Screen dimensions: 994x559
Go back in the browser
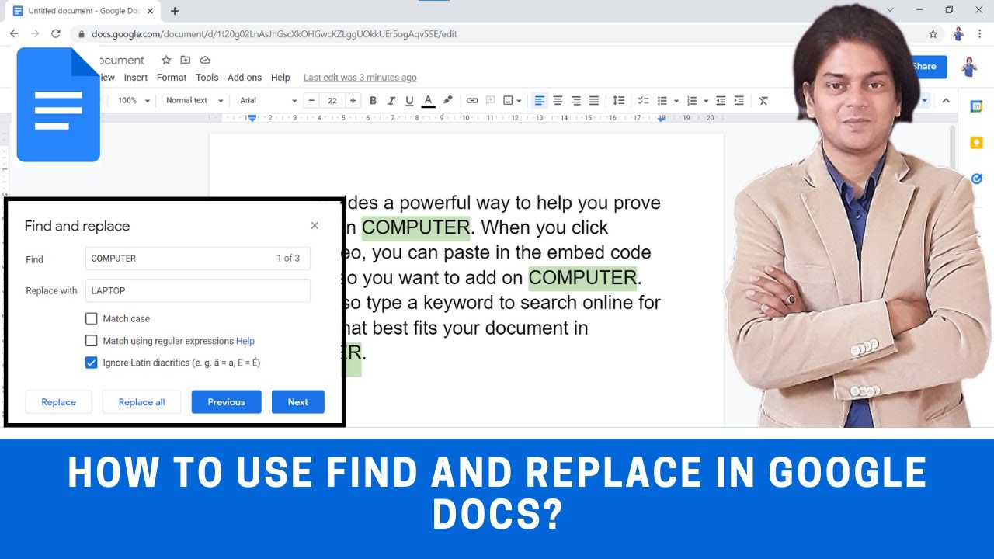[14, 34]
